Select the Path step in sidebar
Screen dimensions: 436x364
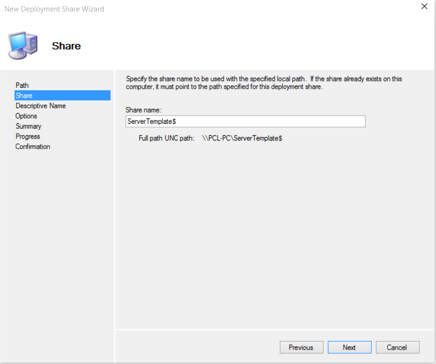coord(22,85)
